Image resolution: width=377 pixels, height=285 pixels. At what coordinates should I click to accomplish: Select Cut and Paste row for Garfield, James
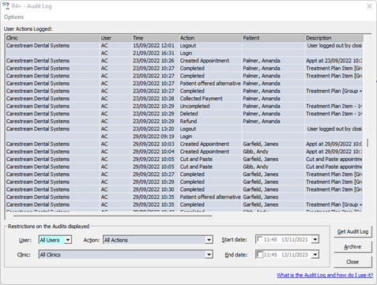[x=184, y=159]
